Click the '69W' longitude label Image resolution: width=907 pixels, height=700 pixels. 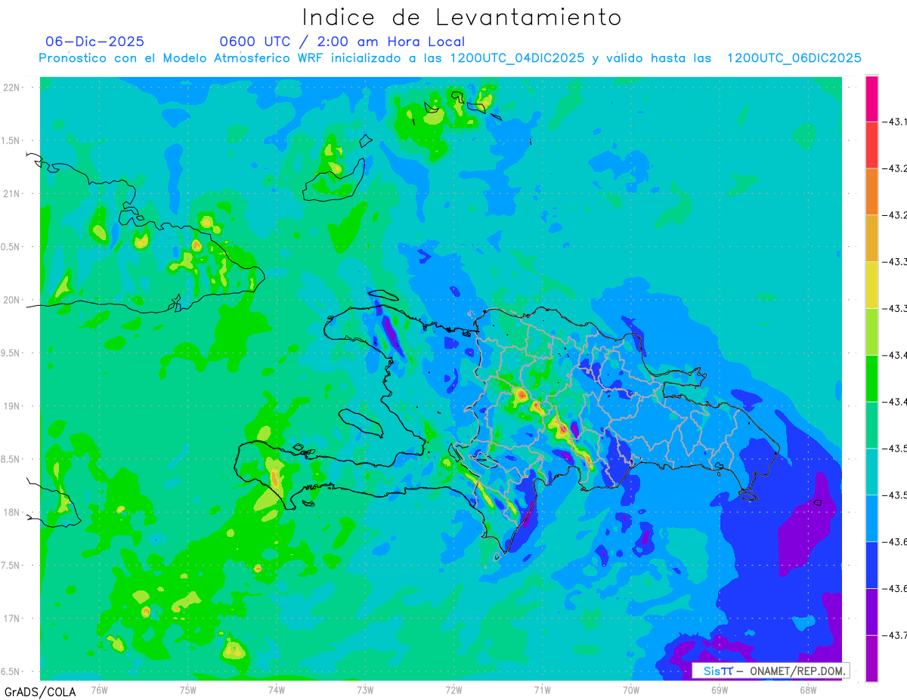coord(720,689)
